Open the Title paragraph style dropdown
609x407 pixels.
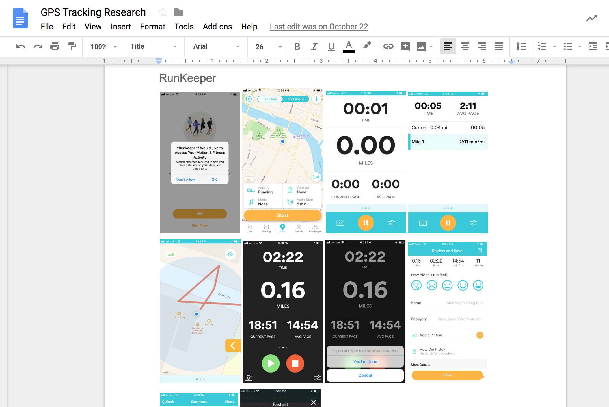click(154, 46)
